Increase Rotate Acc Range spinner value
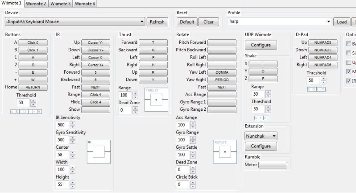The width and height of the screenshot is (356, 193). click(193, 123)
